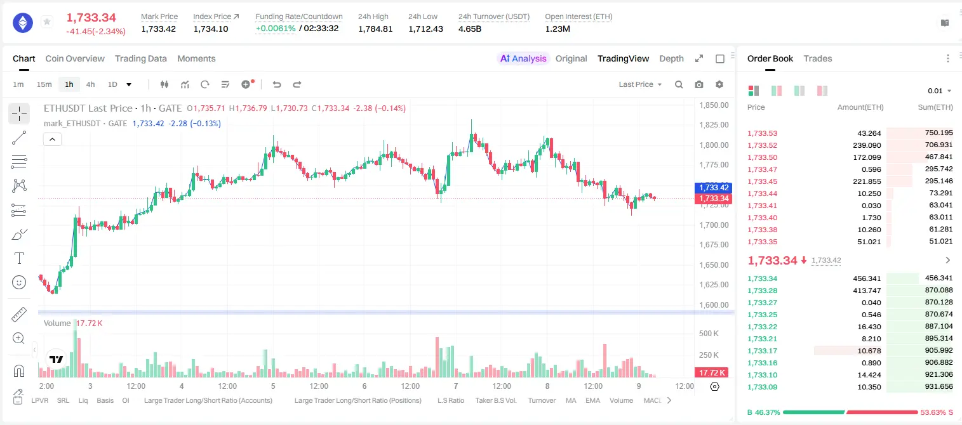Select the 4h timeframe
The width and height of the screenshot is (962, 425).
(x=91, y=84)
